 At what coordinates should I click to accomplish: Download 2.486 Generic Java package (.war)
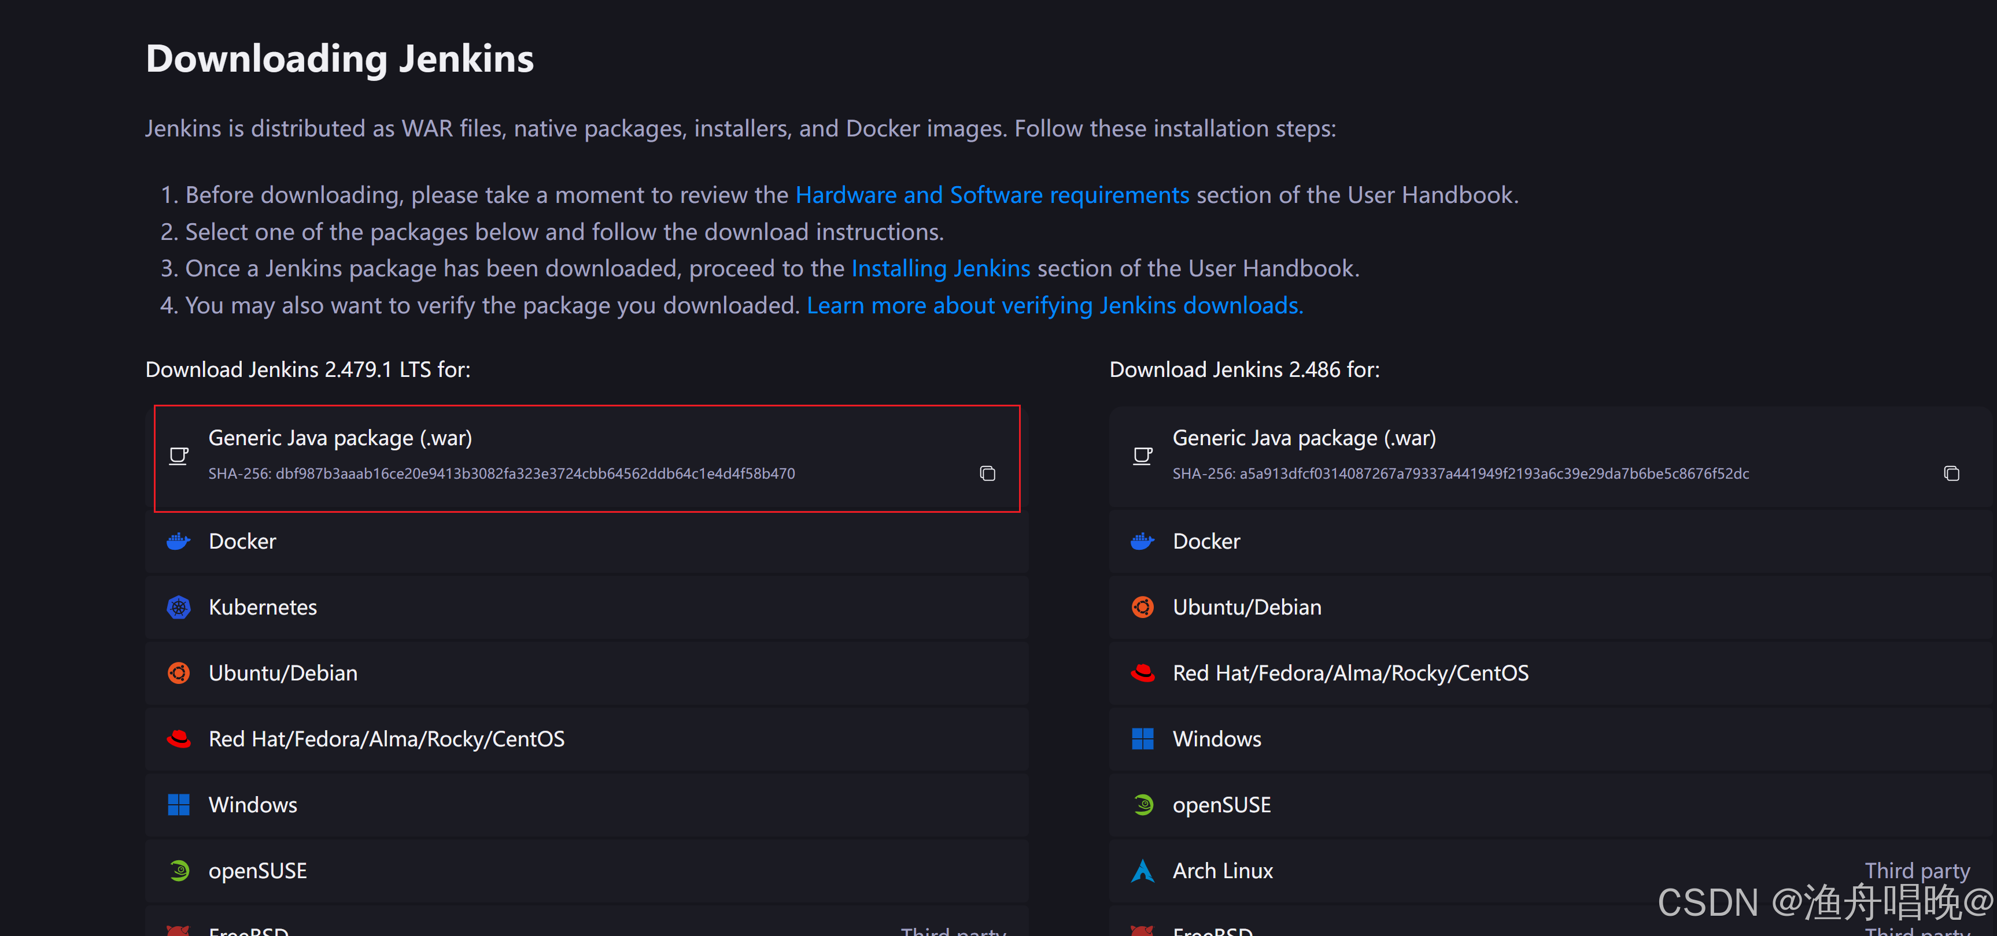(x=1551, y=458)
